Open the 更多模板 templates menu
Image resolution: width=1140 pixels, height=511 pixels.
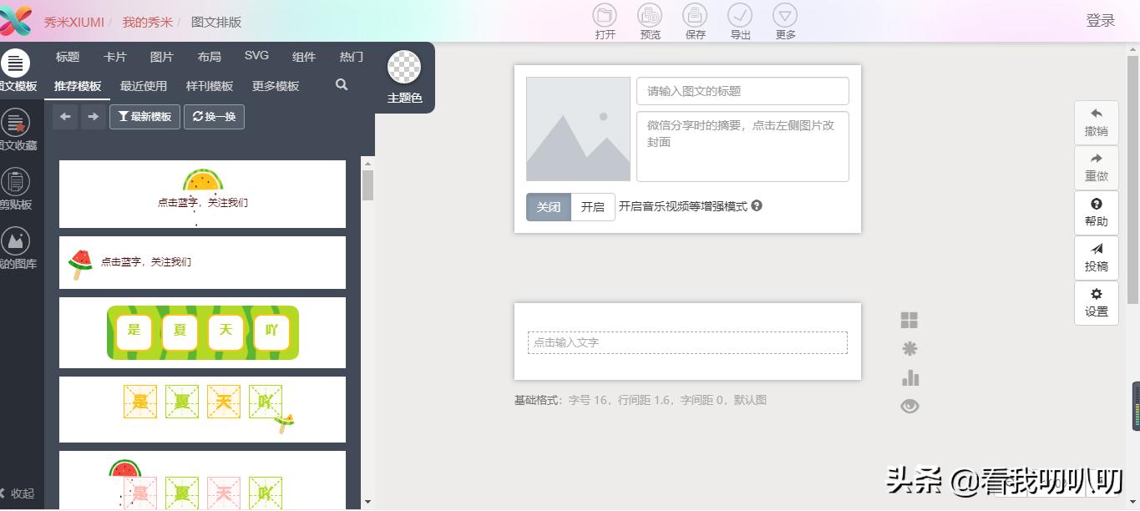click(275, 85)
